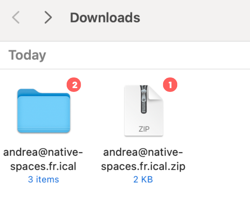Viewport: 250px width, 210px height.
Task: Go back with the left chevron
Action: pos(16,17)
